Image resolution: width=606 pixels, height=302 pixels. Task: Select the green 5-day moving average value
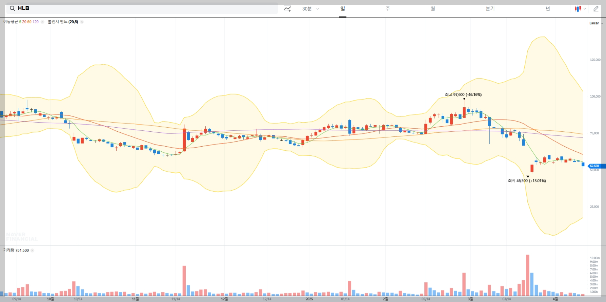[x=20, y=22]
